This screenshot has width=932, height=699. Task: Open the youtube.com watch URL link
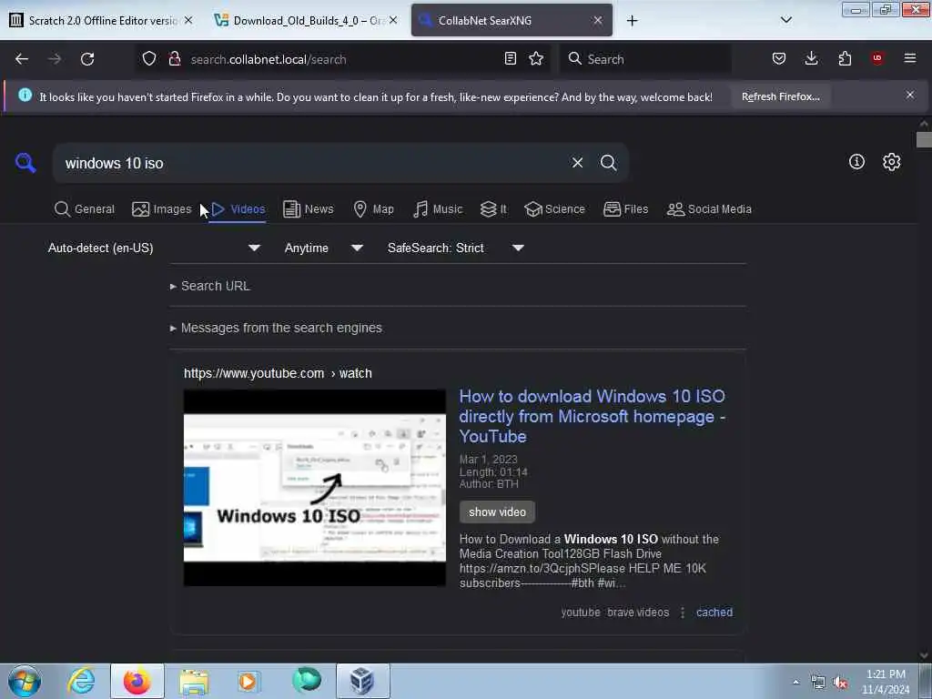point(278,373)
